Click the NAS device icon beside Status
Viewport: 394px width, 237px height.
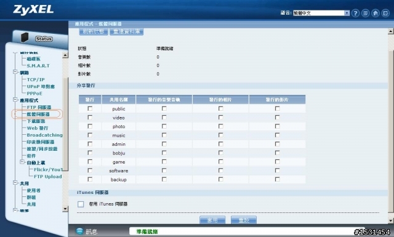[25, 38]
